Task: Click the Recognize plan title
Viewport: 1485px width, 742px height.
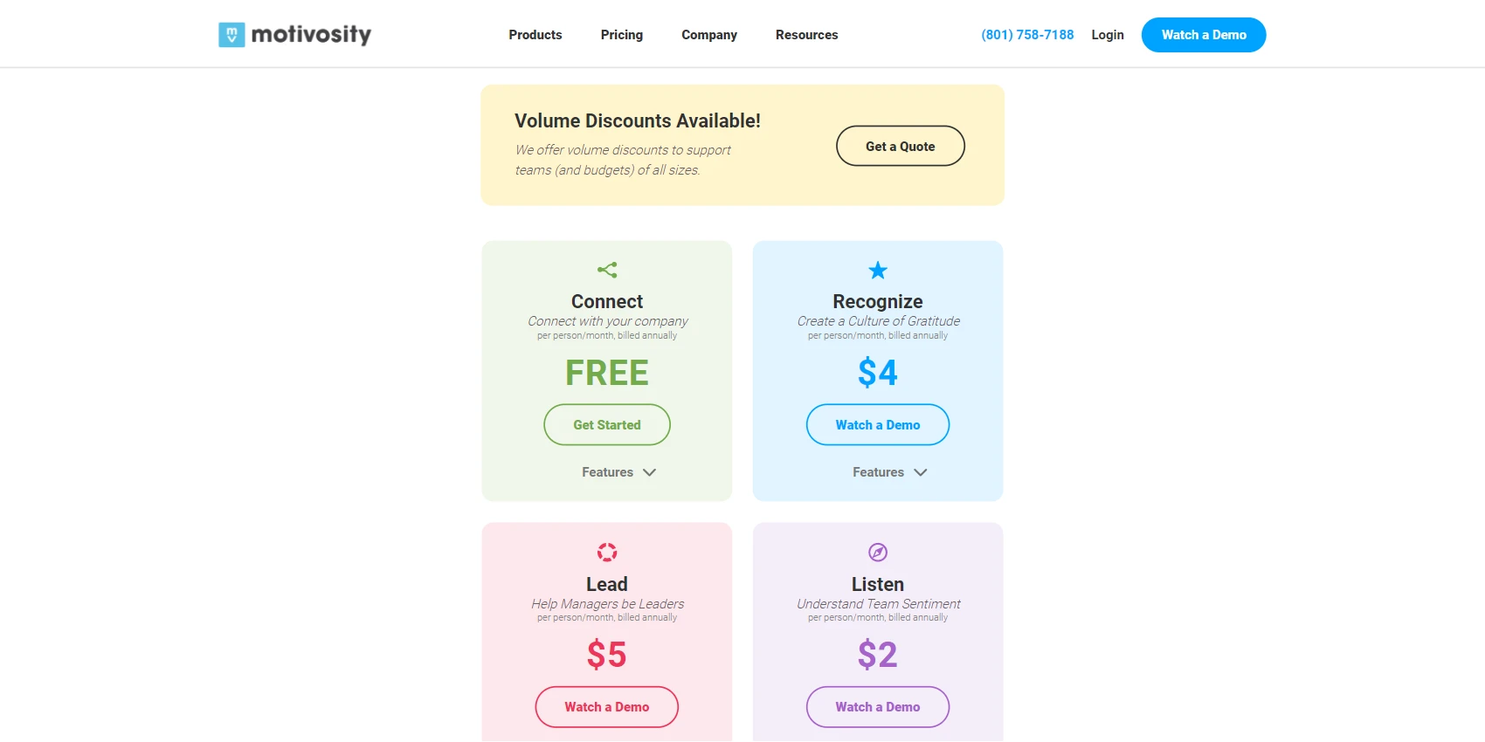Action: pos(878,301)
